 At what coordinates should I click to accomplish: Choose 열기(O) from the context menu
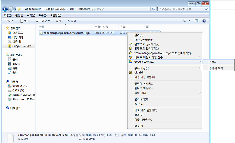coord(165,35)
